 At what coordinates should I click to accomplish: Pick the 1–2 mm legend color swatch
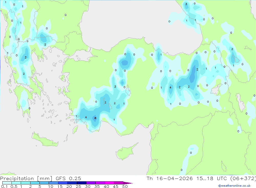tap(25, 183)
